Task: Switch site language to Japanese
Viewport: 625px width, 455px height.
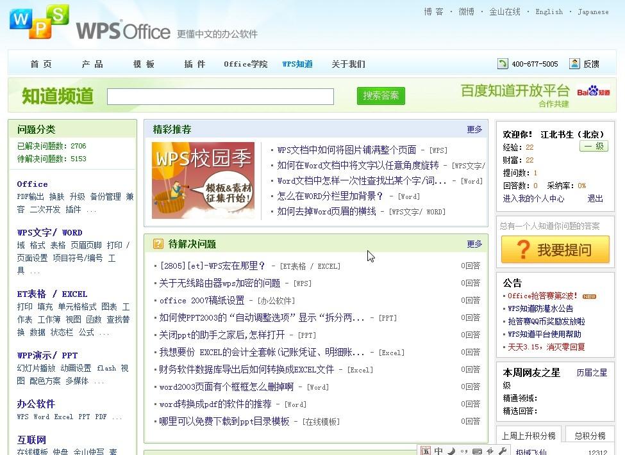Action: point(593,12)
